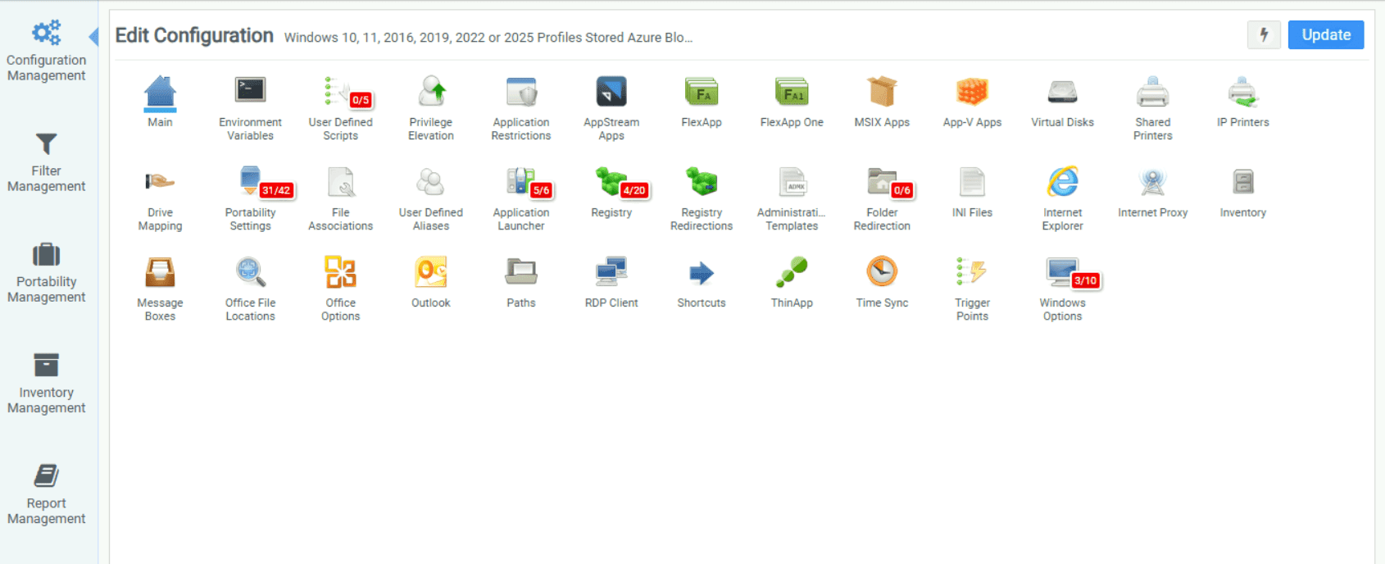
Task: Open Report Management in sidebar
Action: tap(46, 494)
